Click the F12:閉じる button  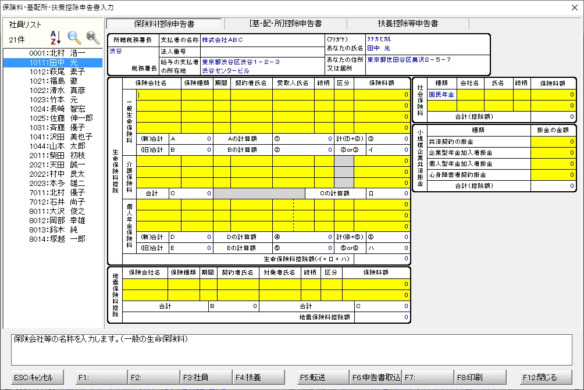(x=546, y=377)
